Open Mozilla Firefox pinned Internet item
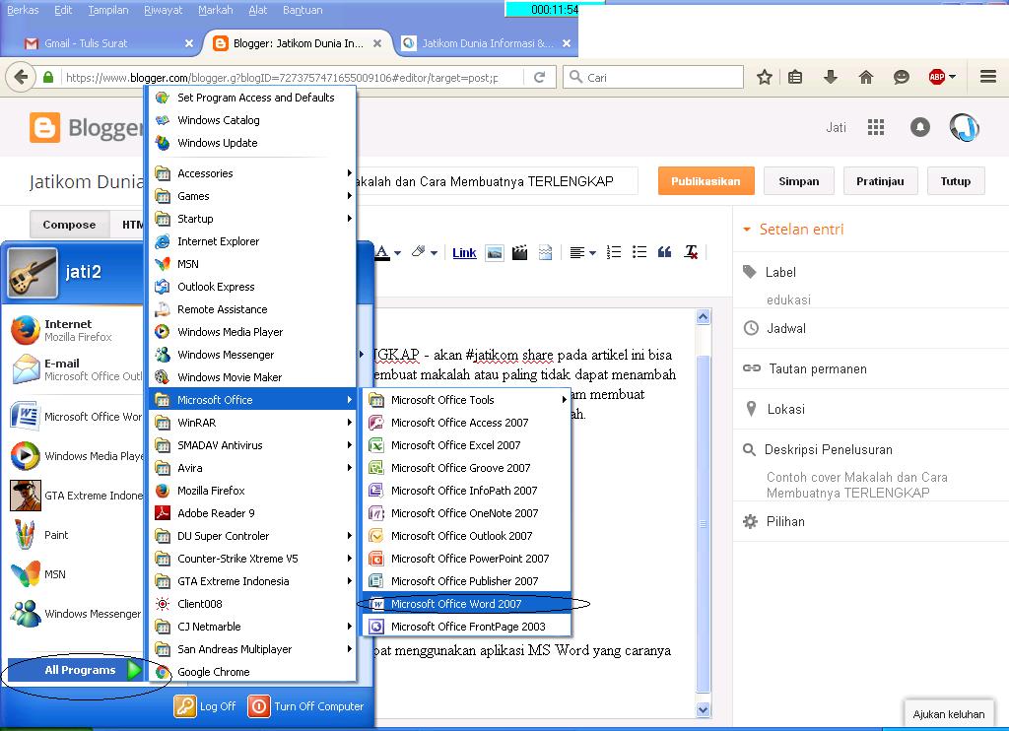1009x731 pixels. point(76,330)
